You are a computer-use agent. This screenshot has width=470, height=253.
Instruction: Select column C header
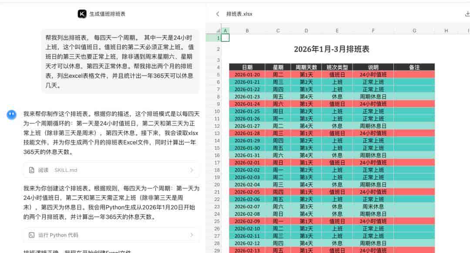[x=278, y=30]
